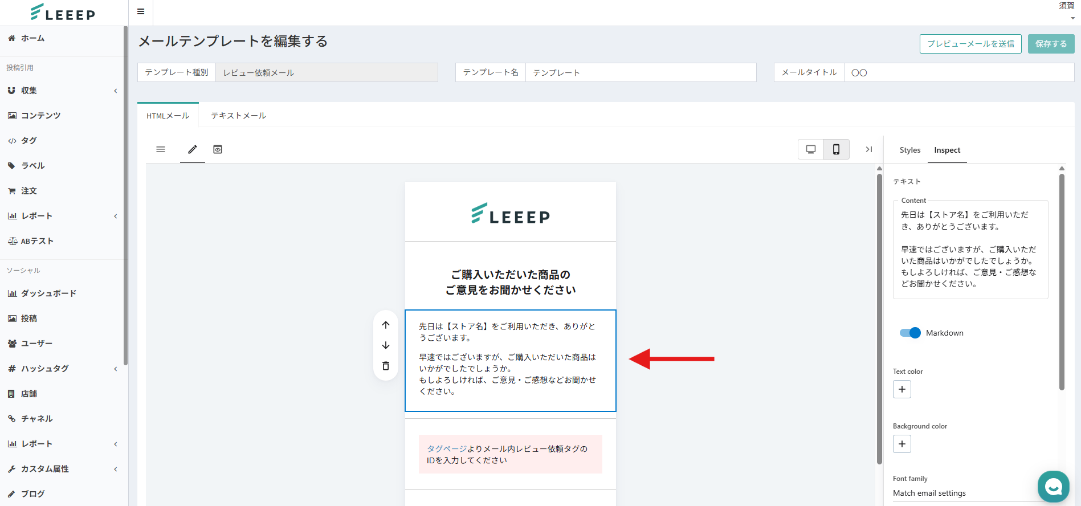Click the LEEEP logo in the sidebar header
The image size is (1081, 506).
pyautogui.click(x=63, y=13)
